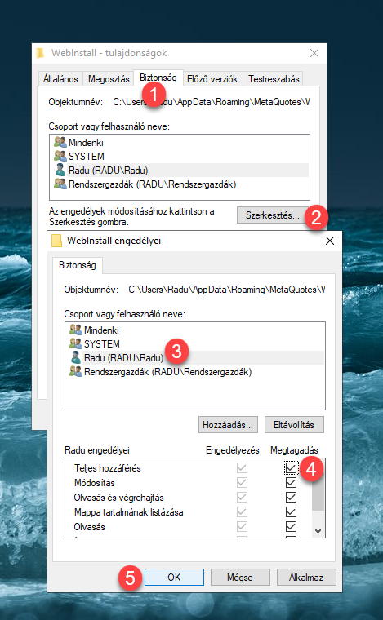The width and height of the screenshot is (383, 620).
Task: Toggle deny checkbox for Mappa tartalmának listázása
Action: click(x=291, y=512)
